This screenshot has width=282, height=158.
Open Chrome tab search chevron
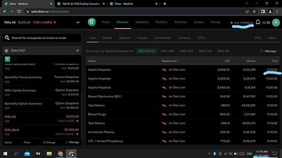(246, 3)
